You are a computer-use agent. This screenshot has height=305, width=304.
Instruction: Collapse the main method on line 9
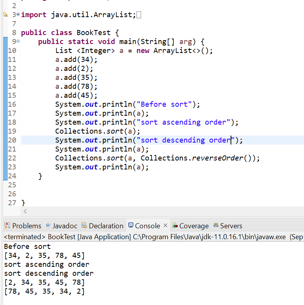[x=18, y=41]
